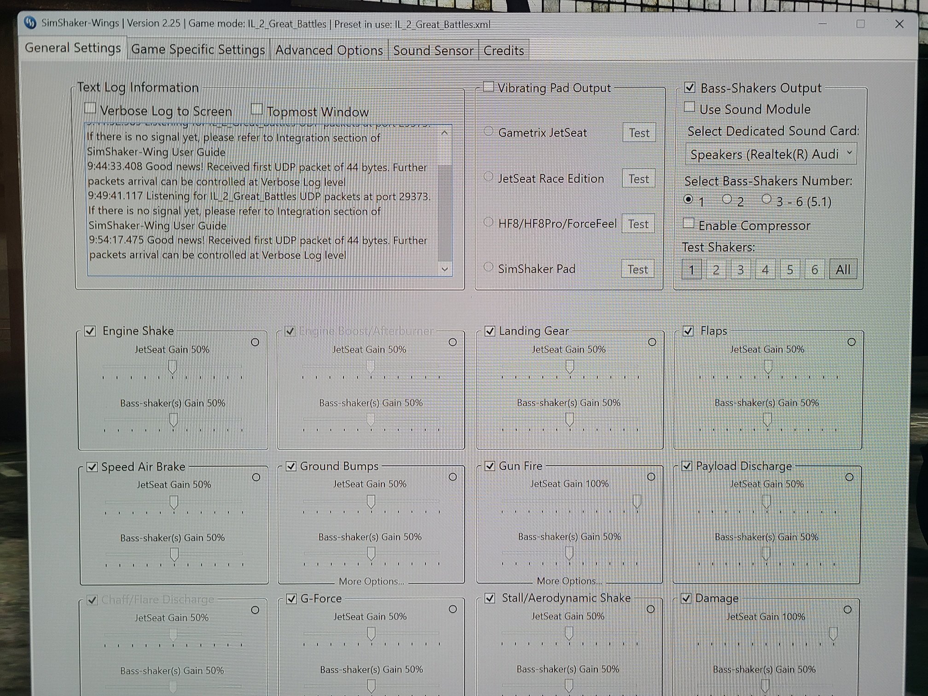The height and width of the screenshot is (696, 928).
Task: Click the SimShaker-Wings app icon in title bar
Action: tap(30, 23)
